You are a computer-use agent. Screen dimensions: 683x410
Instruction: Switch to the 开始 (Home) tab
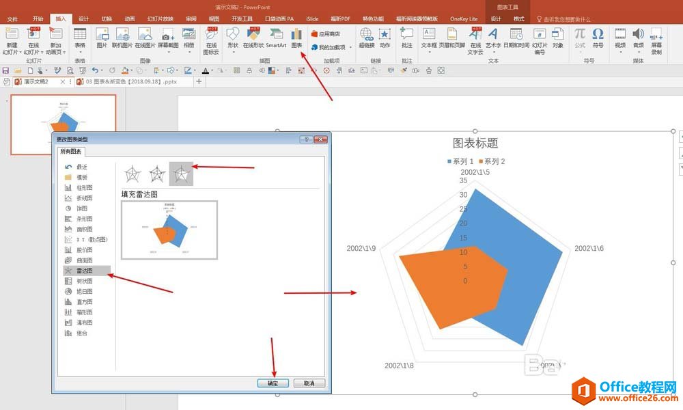coord(38,18)
